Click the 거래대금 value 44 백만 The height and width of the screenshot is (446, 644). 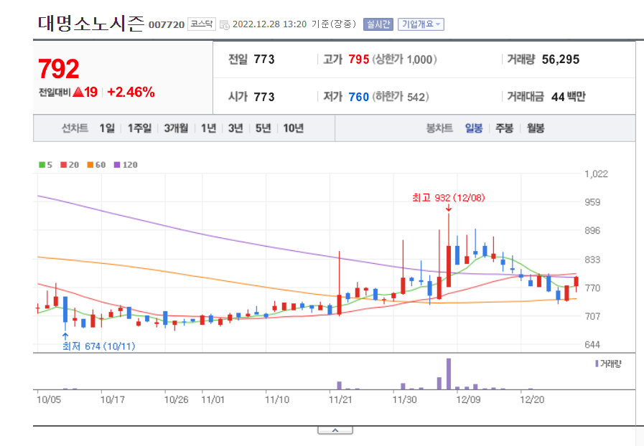click(x=569, y=97)
